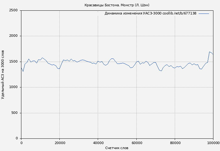Click the y-axis tick label 2500

tap(13, 10)
